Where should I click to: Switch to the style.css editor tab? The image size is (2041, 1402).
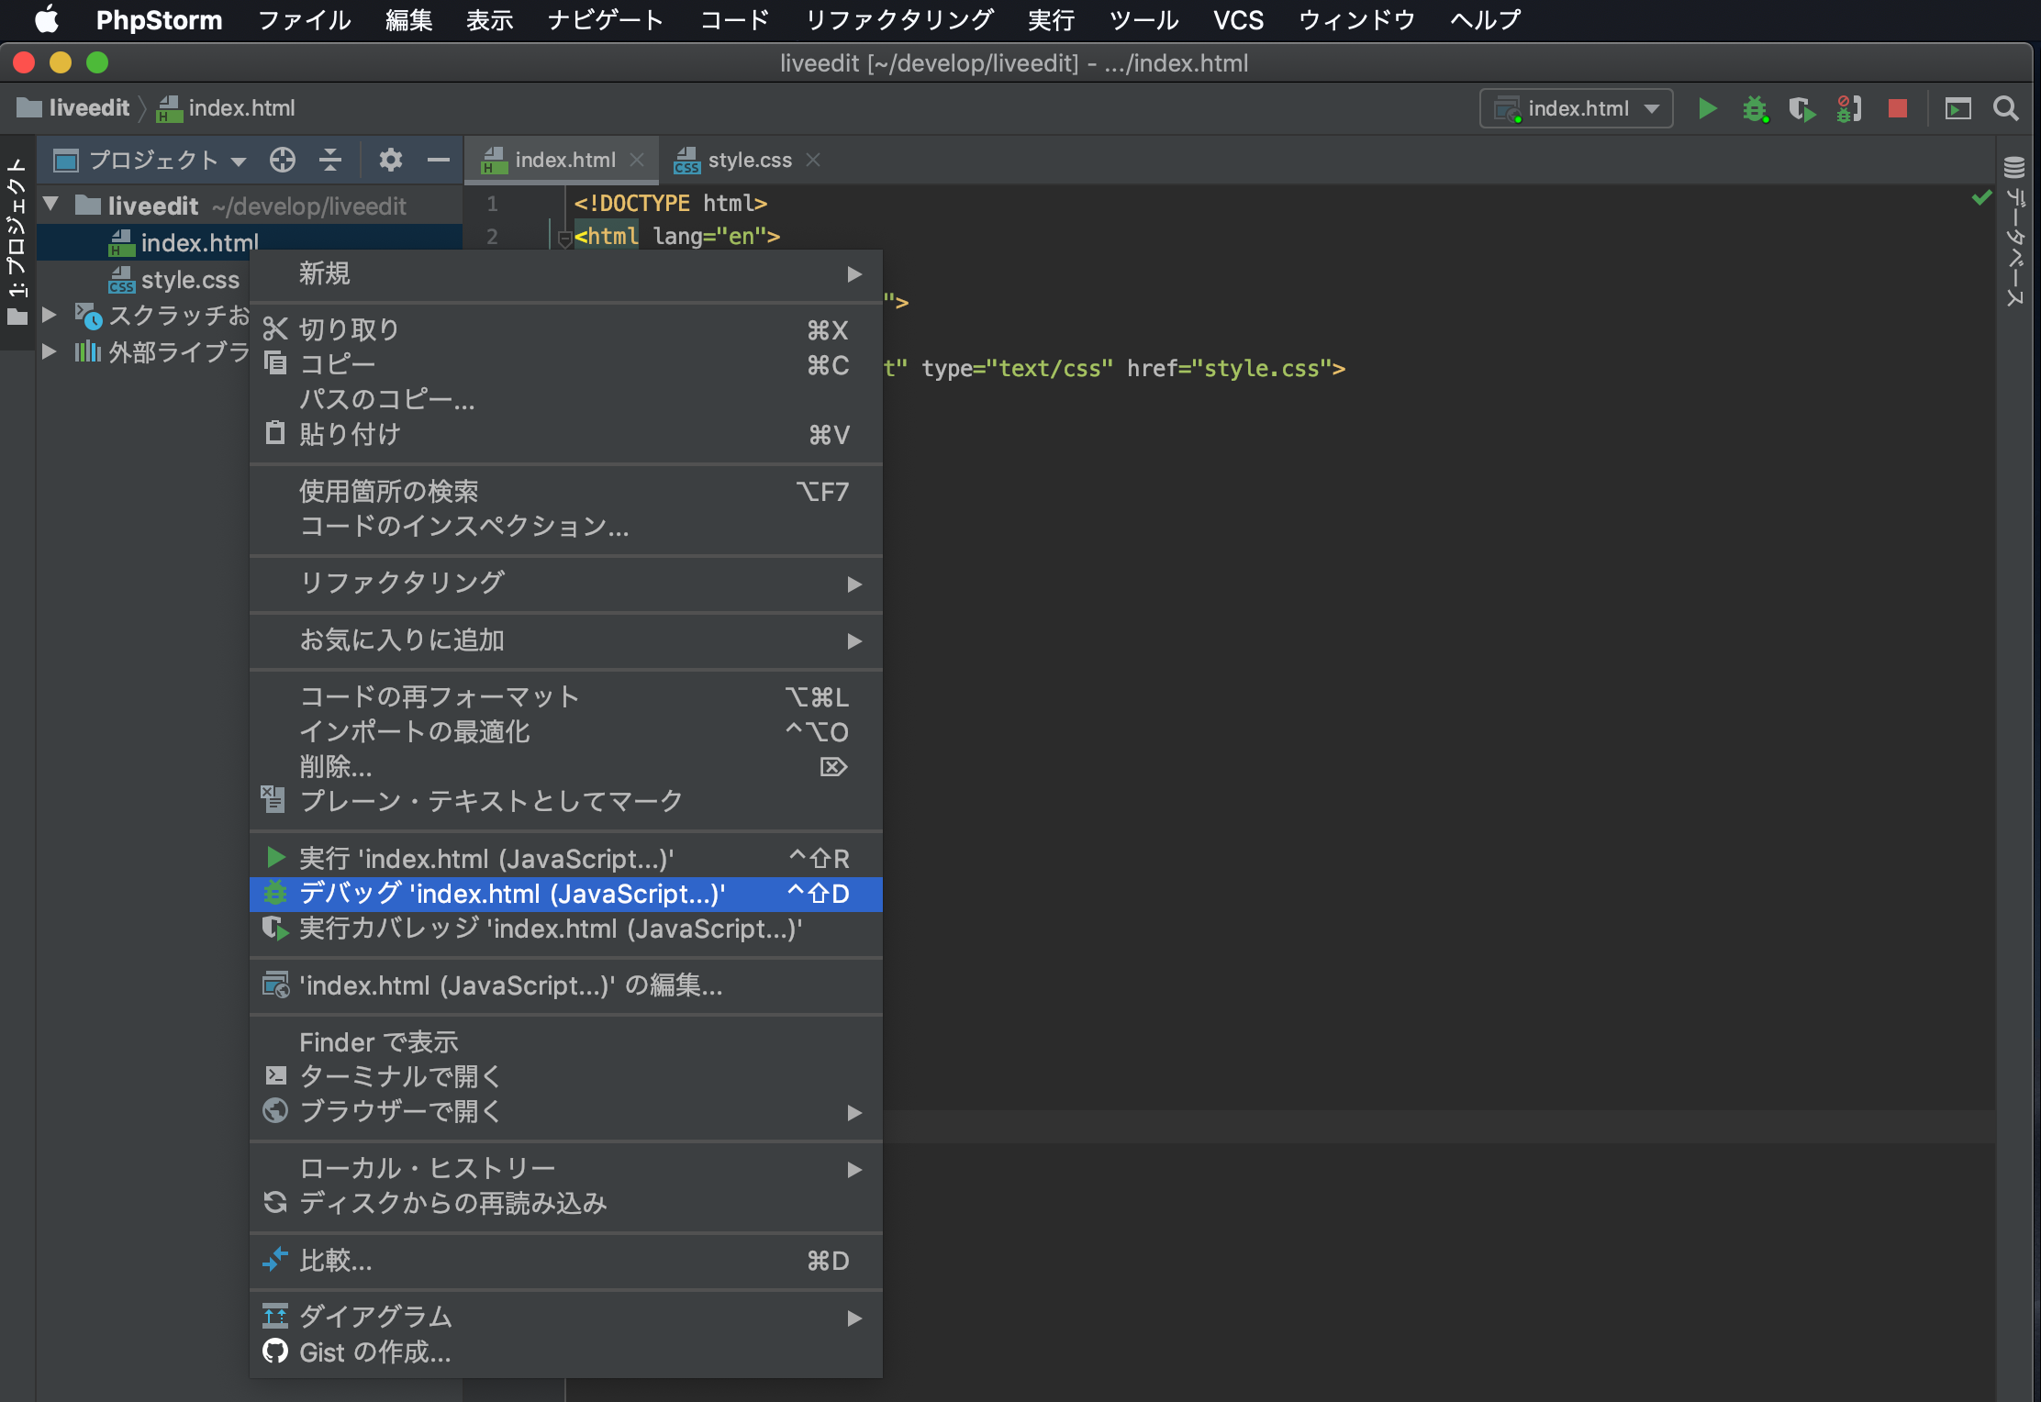tap(748, 160)
